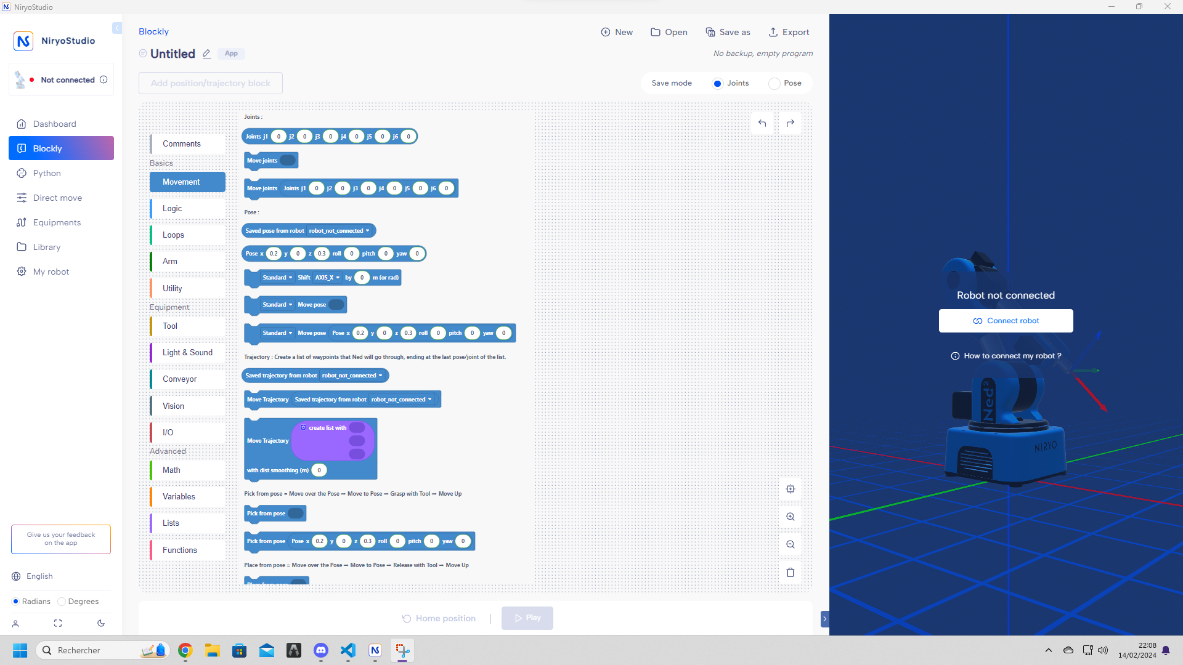Screen dimensions: 1183x665
Task: Click the Connect robot button
Action: point(1006,321)
